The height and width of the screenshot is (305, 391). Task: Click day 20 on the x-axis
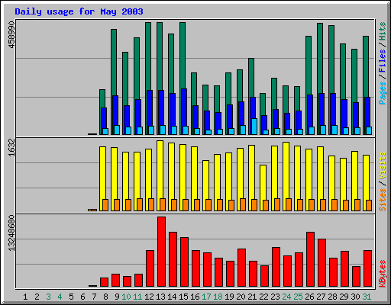(x=241, y=297)
